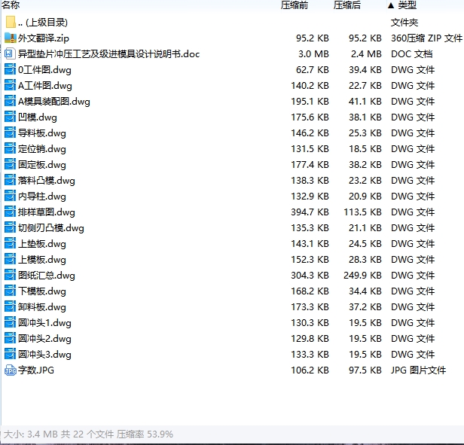Image resolution: width=464 pixels, height=445 pixels.
Task: Click the parent directory folder icon
Action: pyautogui.click(x=11, y=22)
